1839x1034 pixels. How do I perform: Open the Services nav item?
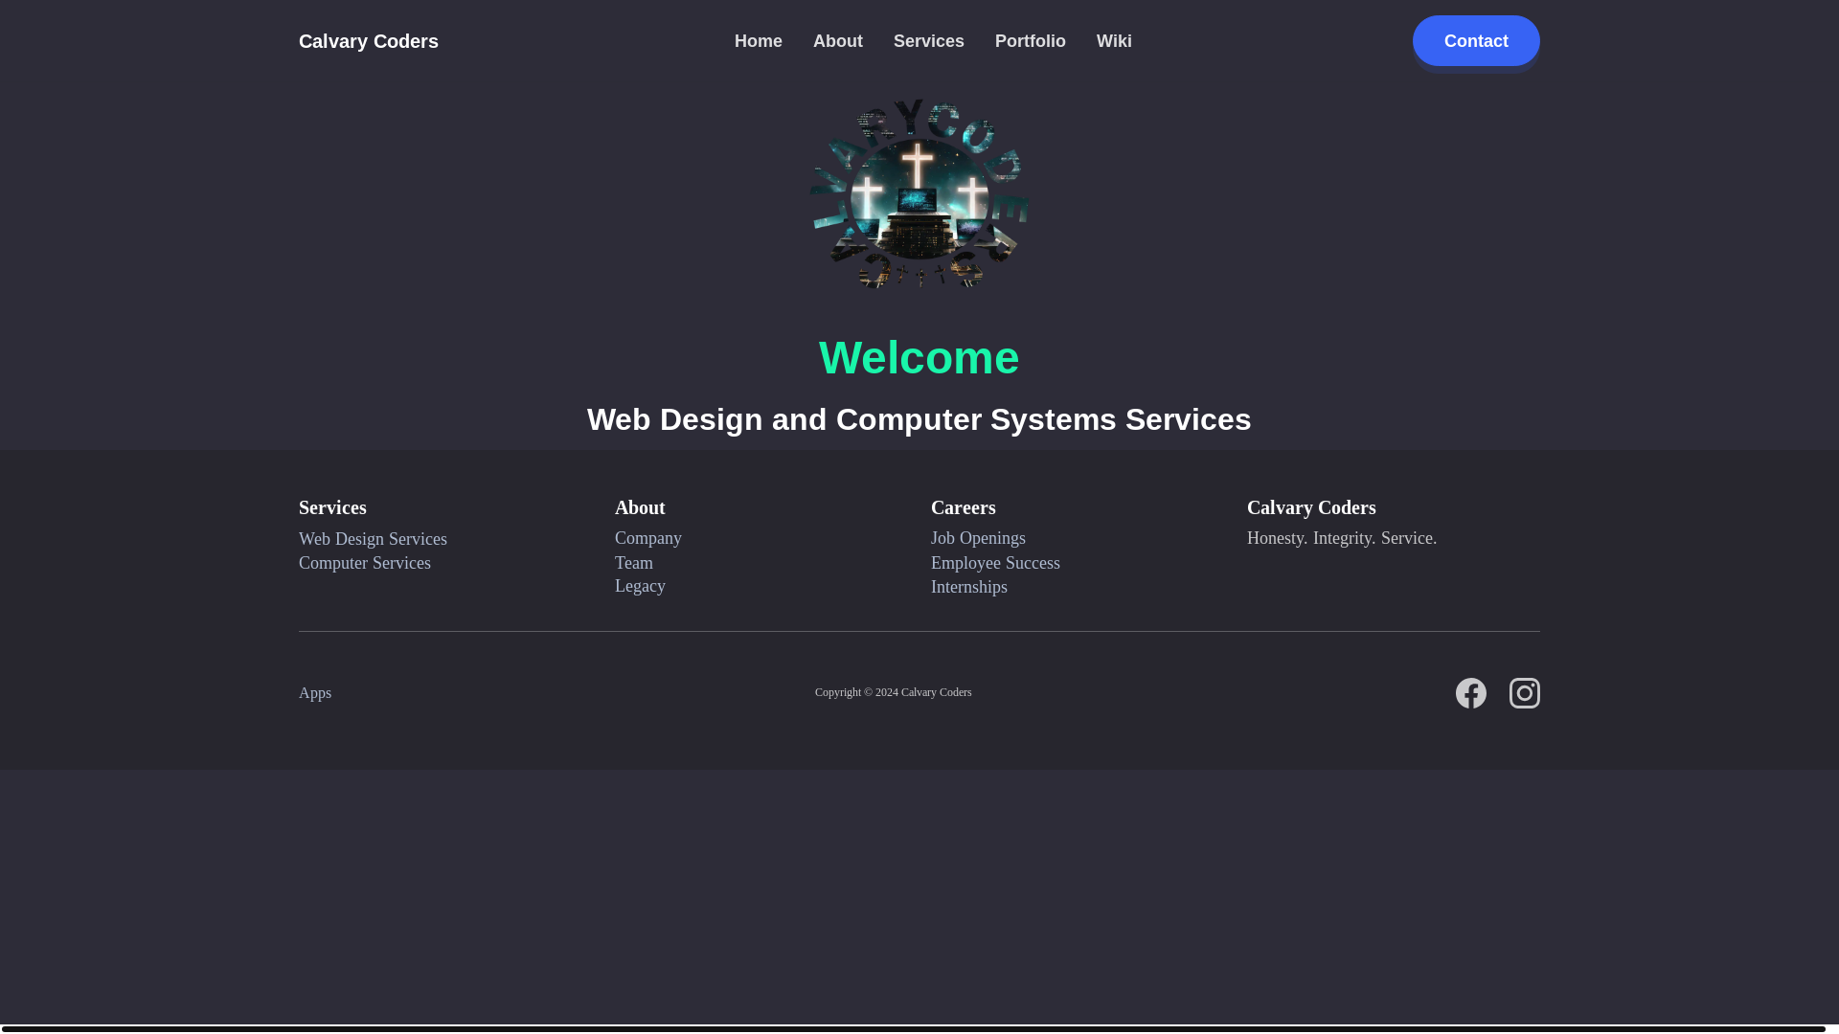tap(929, 41)
